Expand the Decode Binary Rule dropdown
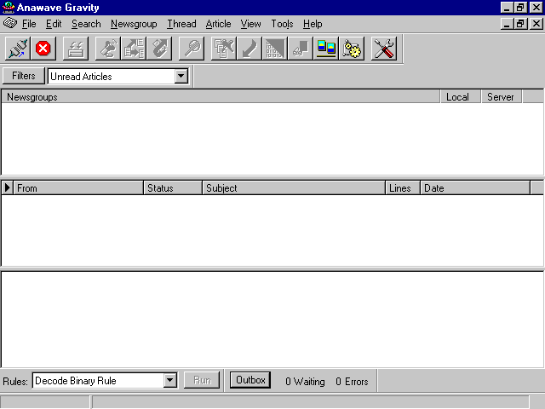545x409 pixels. pos(169,381)
